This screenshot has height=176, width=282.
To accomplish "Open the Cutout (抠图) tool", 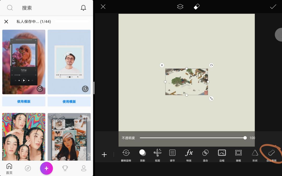I will tap(157, 155).
